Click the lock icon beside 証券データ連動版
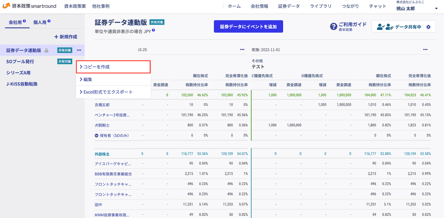The image size is (444, 218). 46,50
